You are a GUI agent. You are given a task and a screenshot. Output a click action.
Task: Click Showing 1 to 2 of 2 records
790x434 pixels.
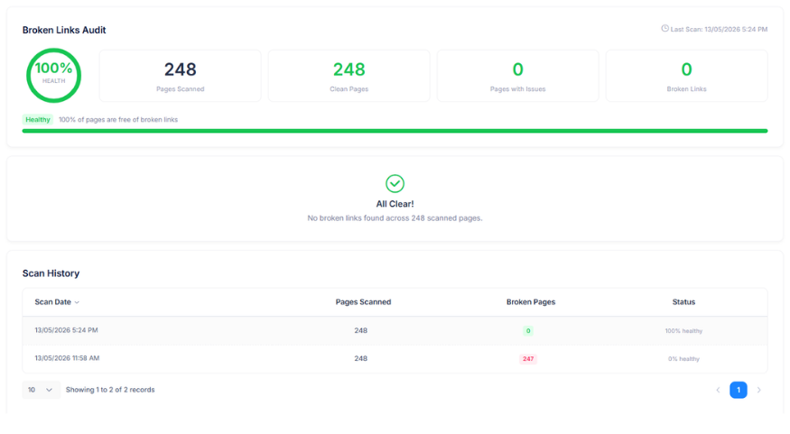[x=110, y=390]
